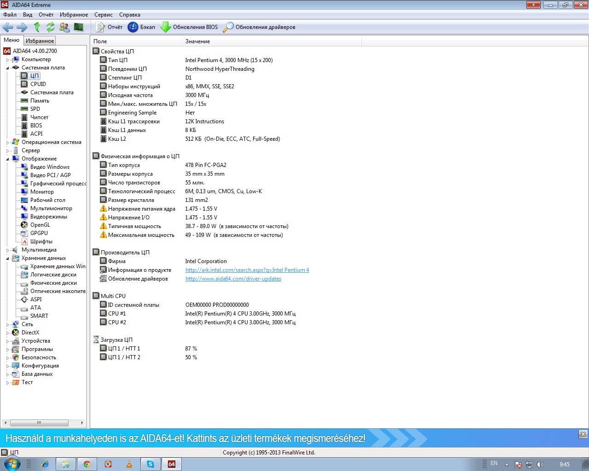Screen dimensions: 589x471
Task: Open the SMART node under Хранение данных
Action: pyautogui.click(x=39, y=316)
